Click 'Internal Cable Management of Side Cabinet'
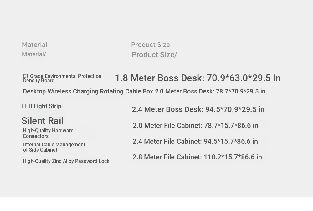This screenshot has height=211, width=313. [x=54, y=147]
